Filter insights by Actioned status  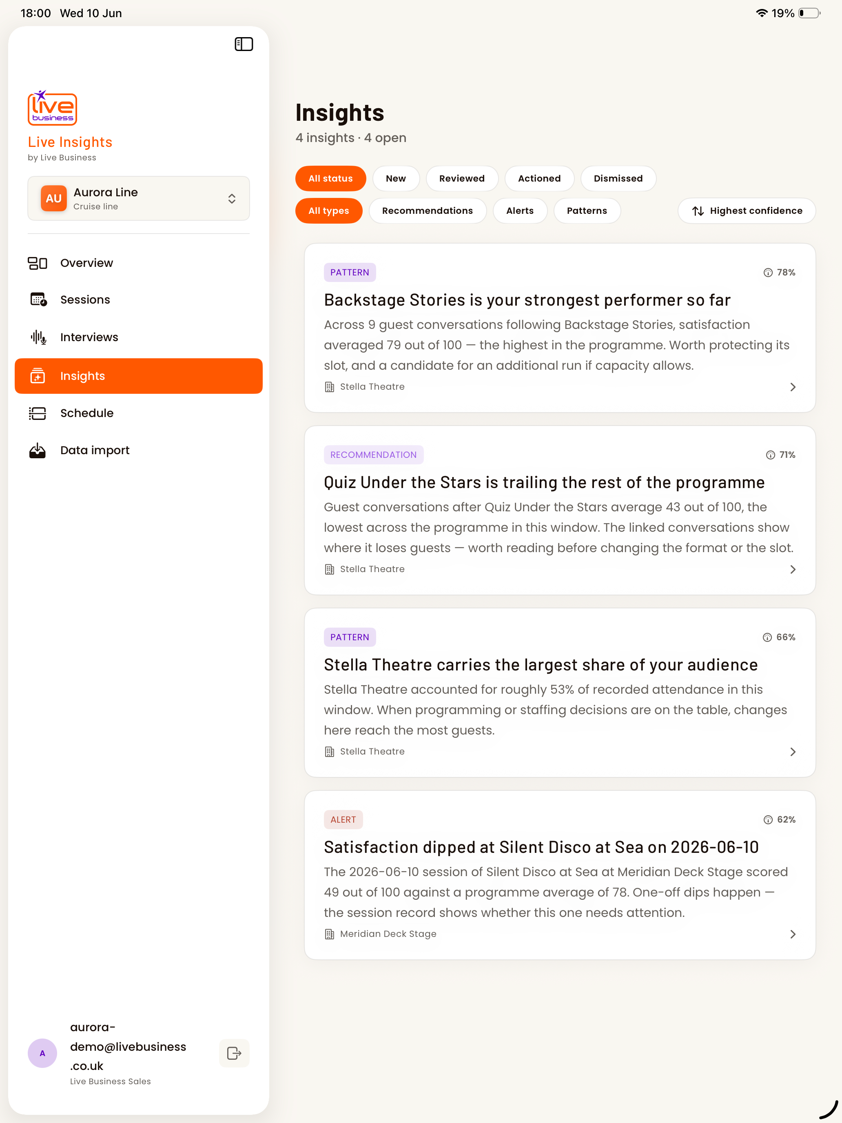click(x=539, y=178)
